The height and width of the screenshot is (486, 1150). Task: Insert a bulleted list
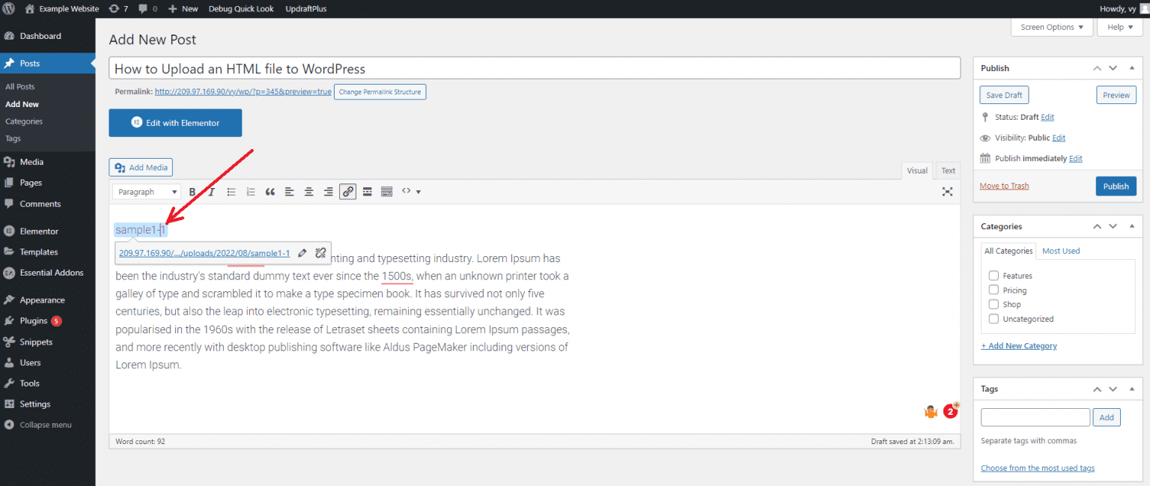231,191
